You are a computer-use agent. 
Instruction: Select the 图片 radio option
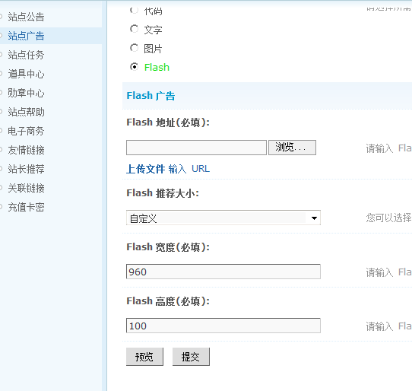(x=134, y=48)
